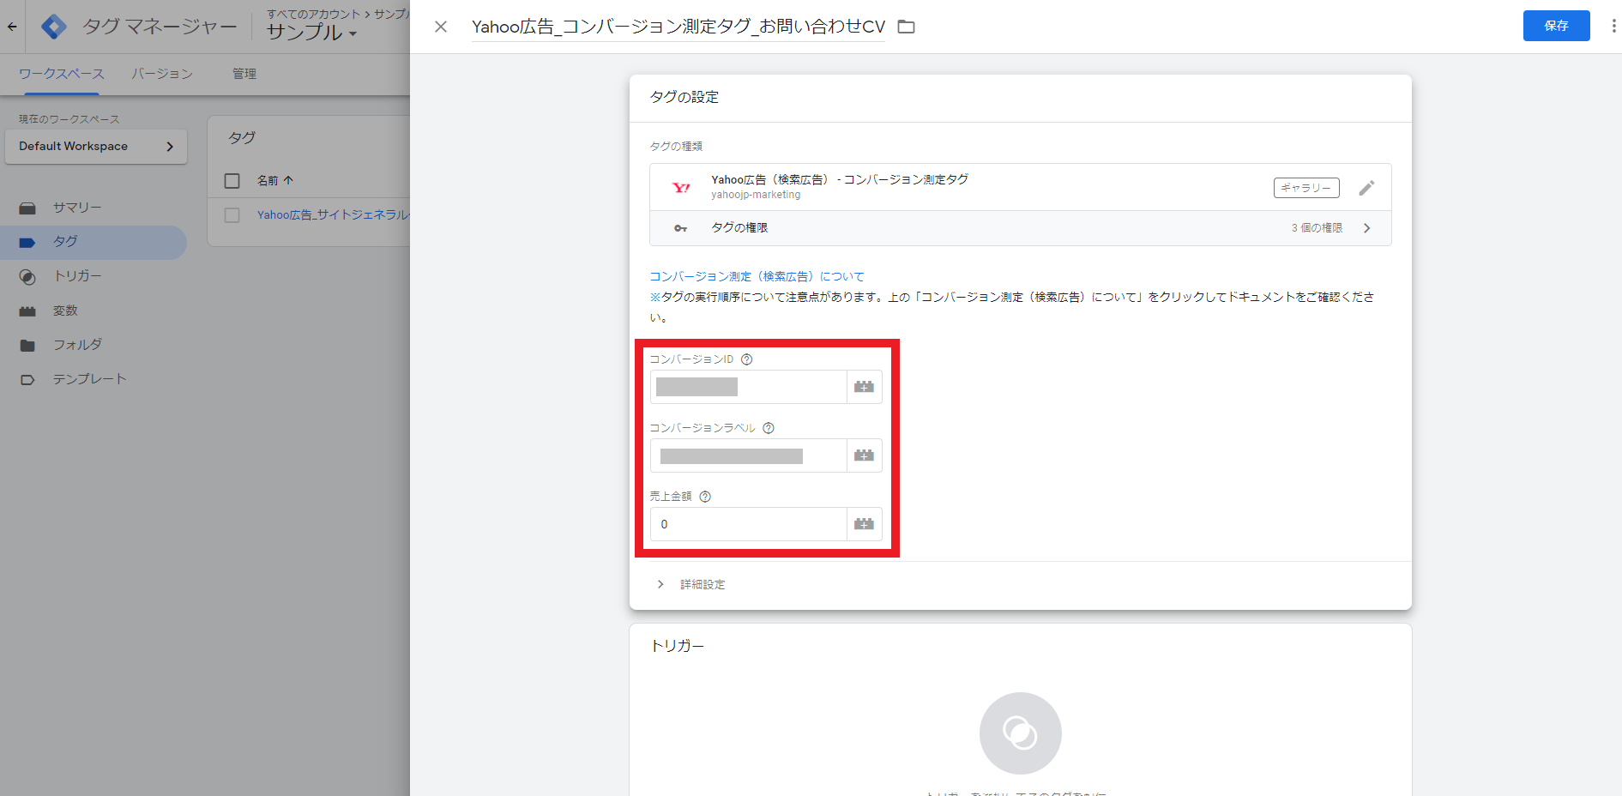Click the back arrow in Tag Manager header

[x=12, y=27]
